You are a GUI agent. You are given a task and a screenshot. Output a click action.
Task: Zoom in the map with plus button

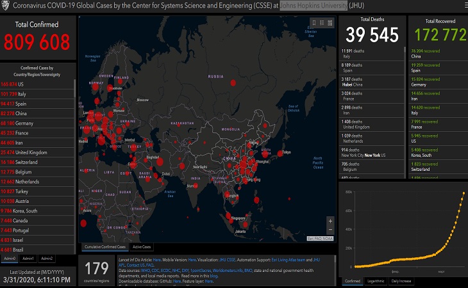330,221
